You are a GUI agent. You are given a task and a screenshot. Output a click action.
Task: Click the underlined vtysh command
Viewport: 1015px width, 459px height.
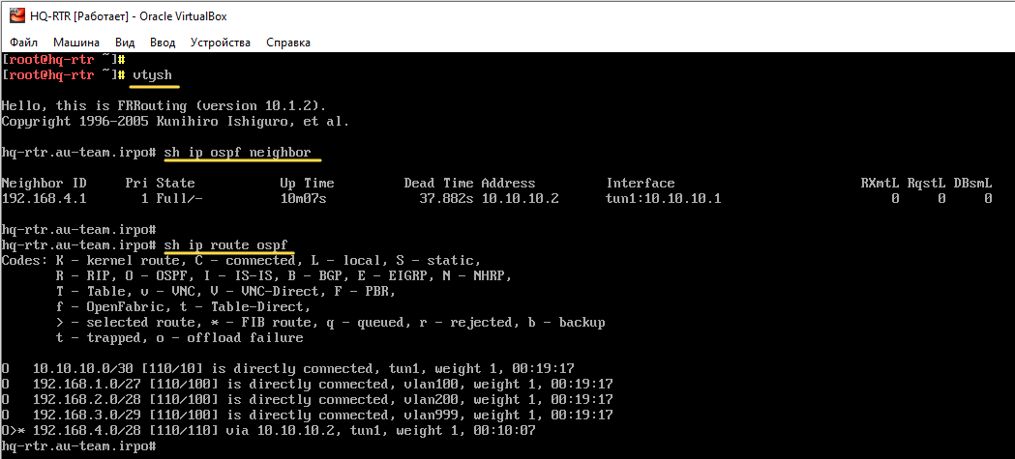(x=152, y=74)
